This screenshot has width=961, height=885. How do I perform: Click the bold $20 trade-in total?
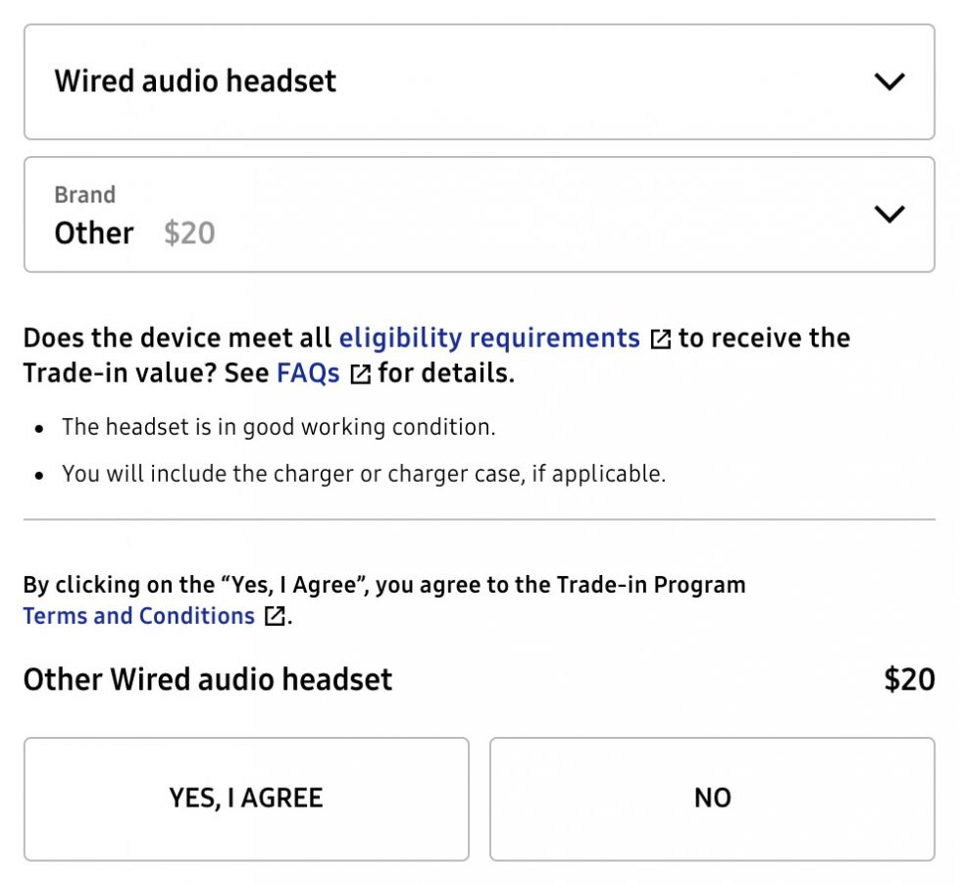tap(908, 679)
